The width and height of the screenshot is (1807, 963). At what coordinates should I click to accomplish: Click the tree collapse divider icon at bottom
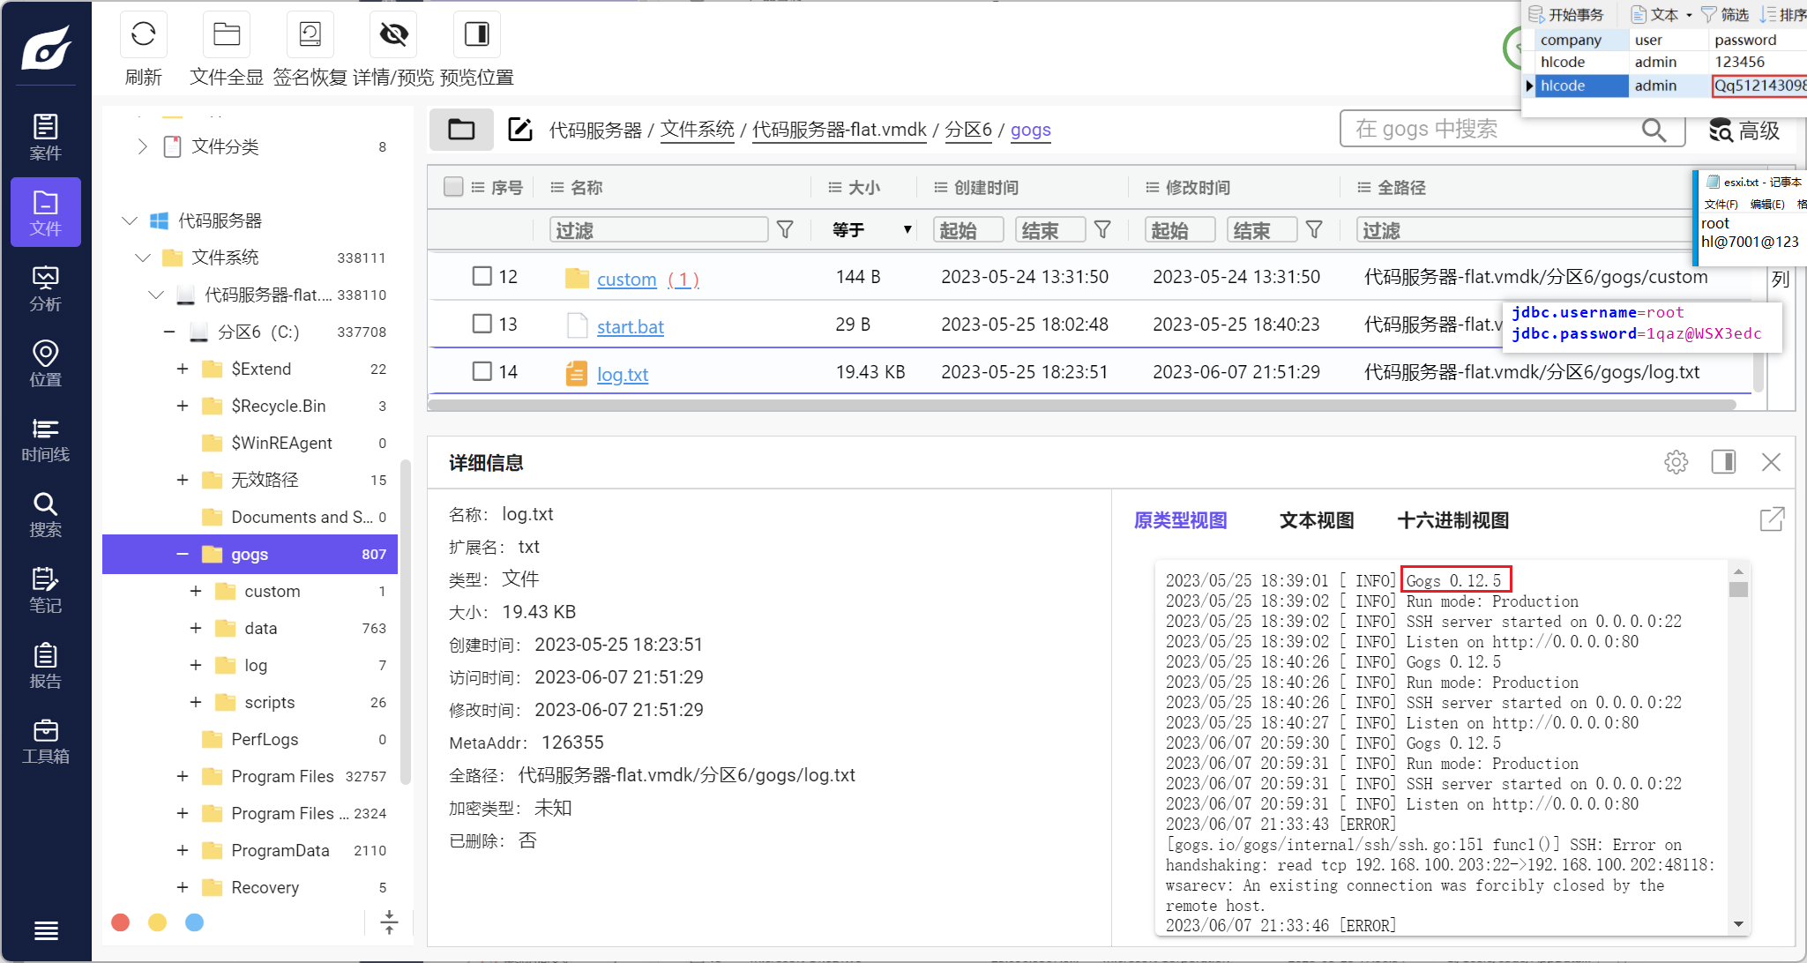coord(389,922)
